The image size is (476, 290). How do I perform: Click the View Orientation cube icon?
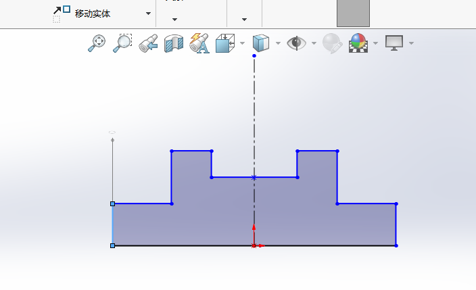click(x=225, y=43)
